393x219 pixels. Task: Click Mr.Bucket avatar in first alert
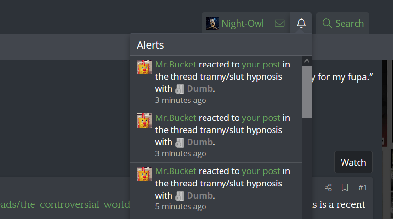pos(144,67)
